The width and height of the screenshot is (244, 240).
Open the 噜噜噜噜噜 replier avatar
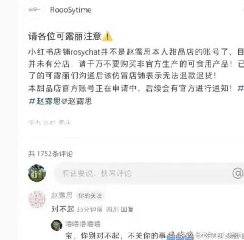click(57, 225)
